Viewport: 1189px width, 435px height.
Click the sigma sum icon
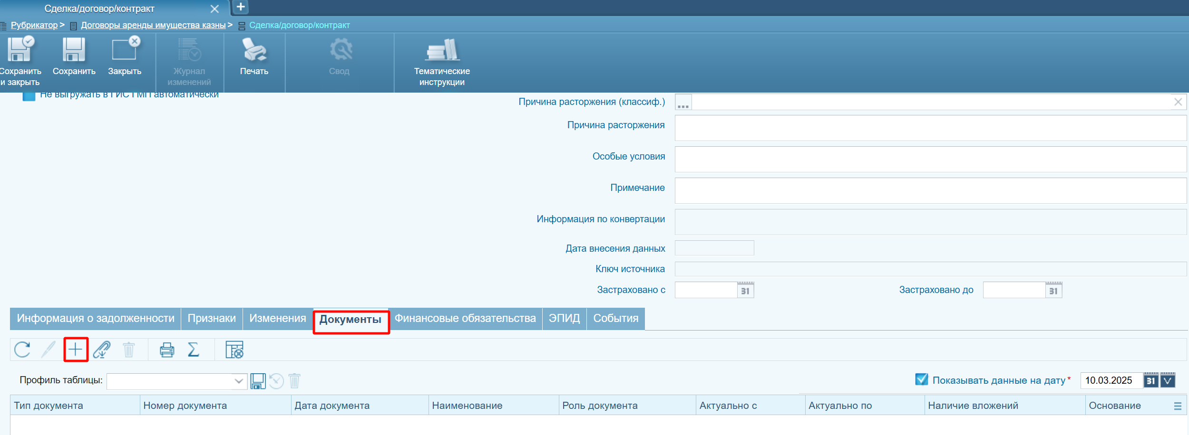click(x=193, y=350)
